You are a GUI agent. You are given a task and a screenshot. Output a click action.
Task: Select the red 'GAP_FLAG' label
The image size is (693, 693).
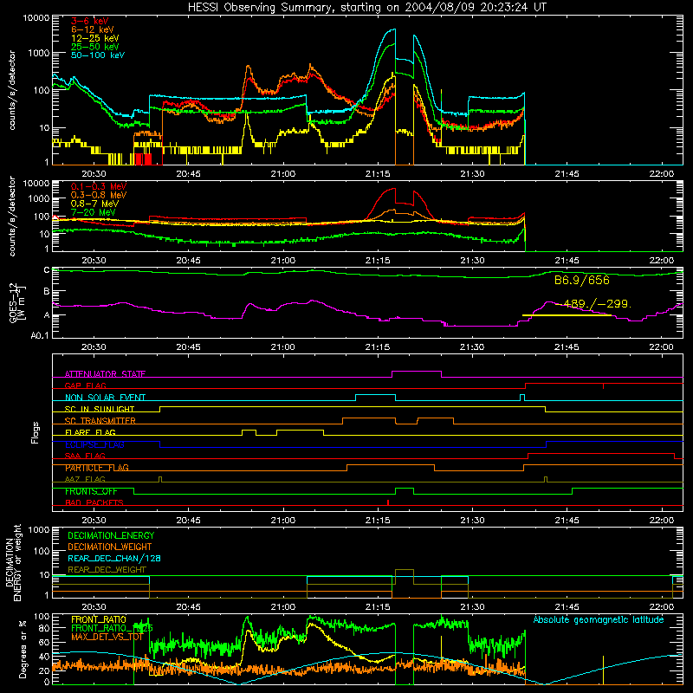pyautogui.click(x=85, y=385)
